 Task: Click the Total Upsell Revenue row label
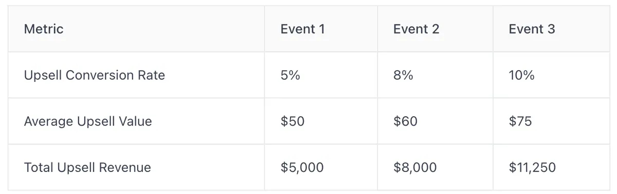point(87,167)
